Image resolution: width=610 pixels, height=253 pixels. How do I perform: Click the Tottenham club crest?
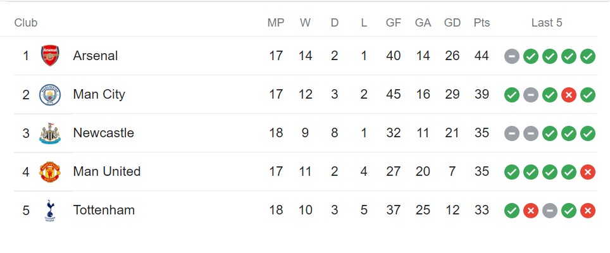(50, 211)
